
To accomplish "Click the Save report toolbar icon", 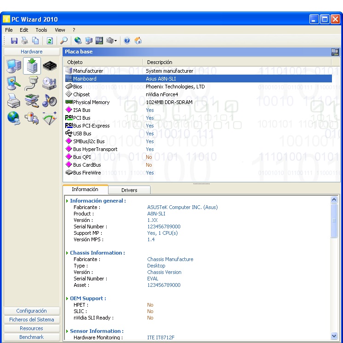I will click(14, 41).
